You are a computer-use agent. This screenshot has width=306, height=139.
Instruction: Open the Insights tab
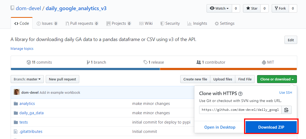(197, 23)
